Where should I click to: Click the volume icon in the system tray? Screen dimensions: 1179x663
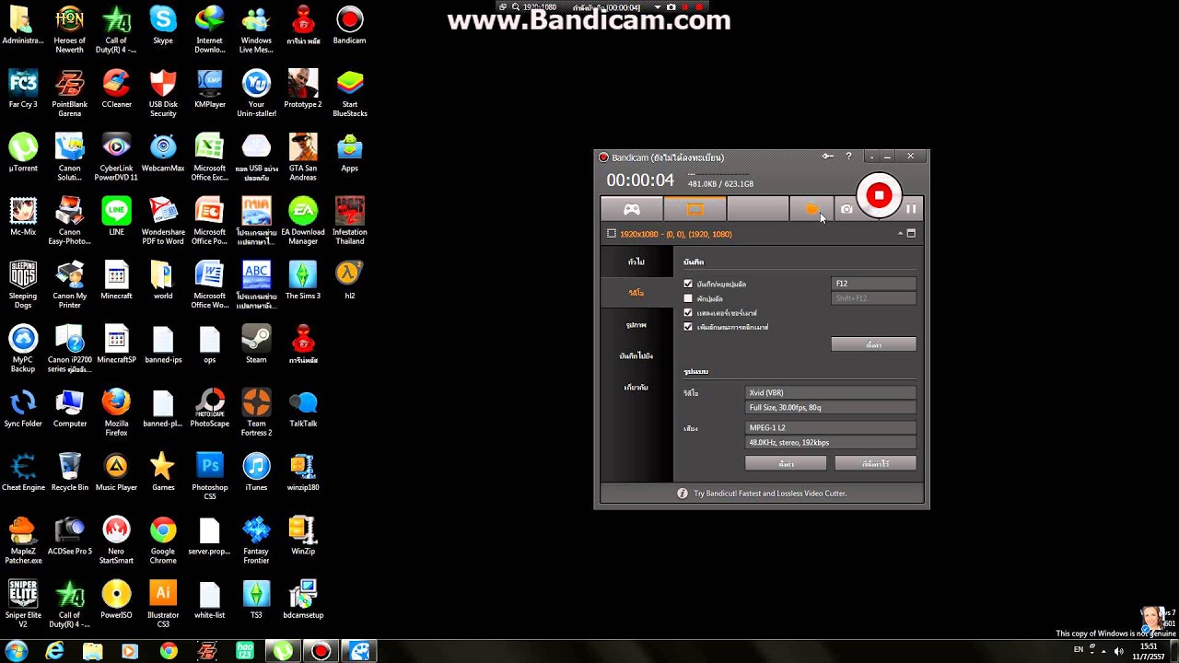tap(1119, 651)
